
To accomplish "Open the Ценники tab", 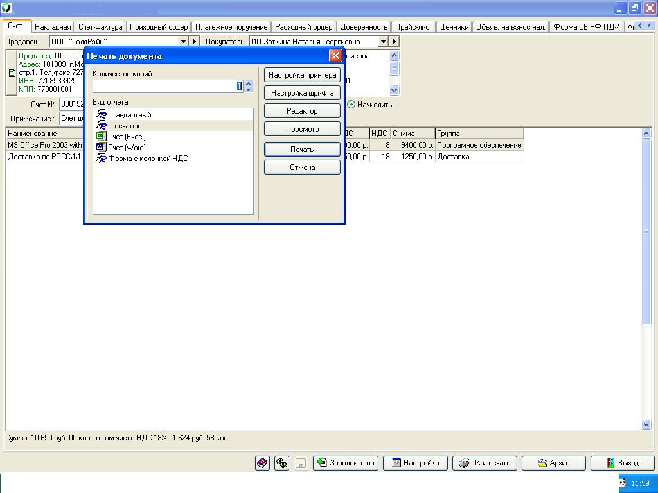I will (x=454, y=27).
